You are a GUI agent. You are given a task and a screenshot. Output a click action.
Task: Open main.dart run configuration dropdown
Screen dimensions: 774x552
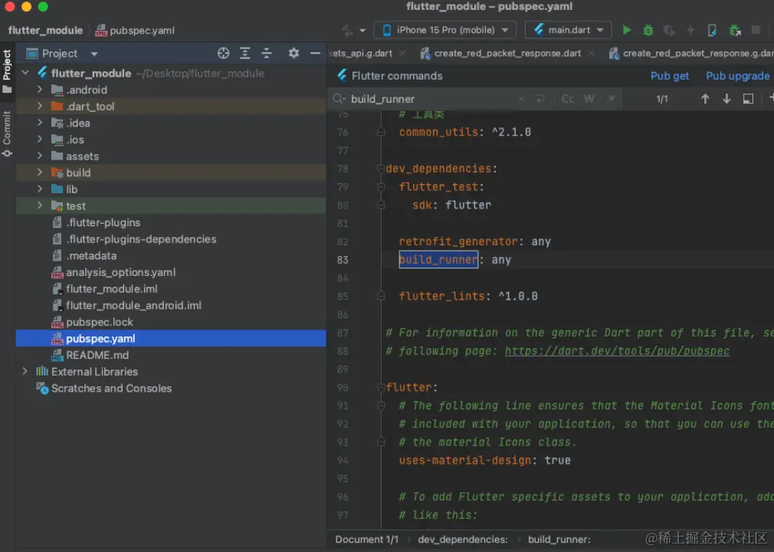point(568,30)
